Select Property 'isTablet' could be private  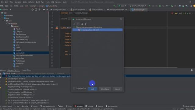(x=20, y=95)
